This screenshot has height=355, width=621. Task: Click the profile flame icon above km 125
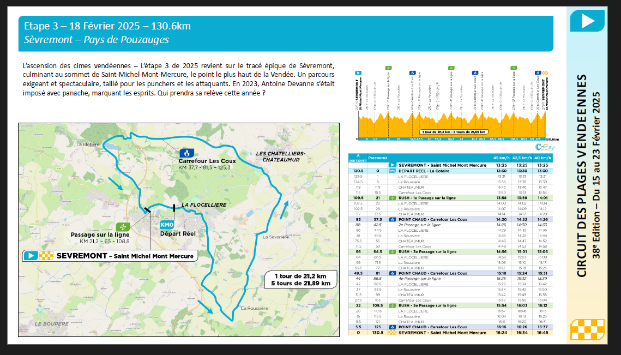pos(538,73)
